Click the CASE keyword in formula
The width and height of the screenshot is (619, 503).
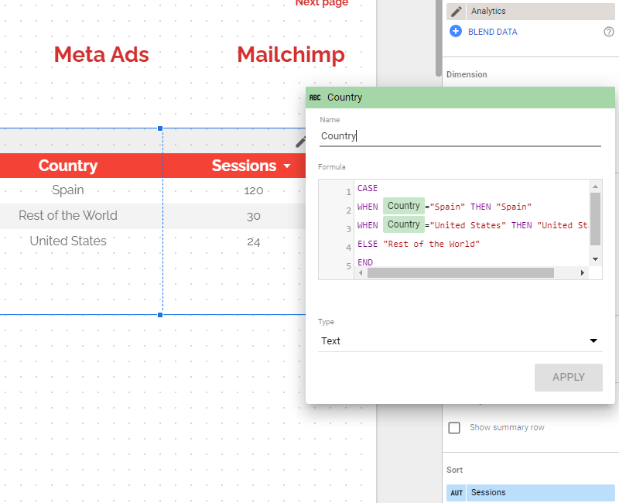[x=368, y=188]
